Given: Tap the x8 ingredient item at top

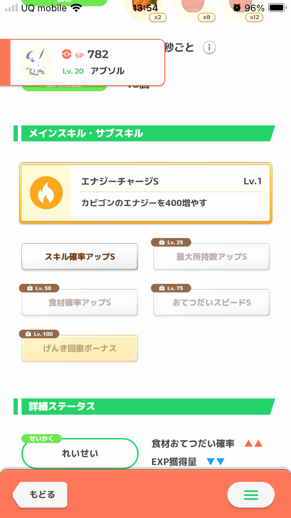Looking at the screenshot, I should (192, 10).
